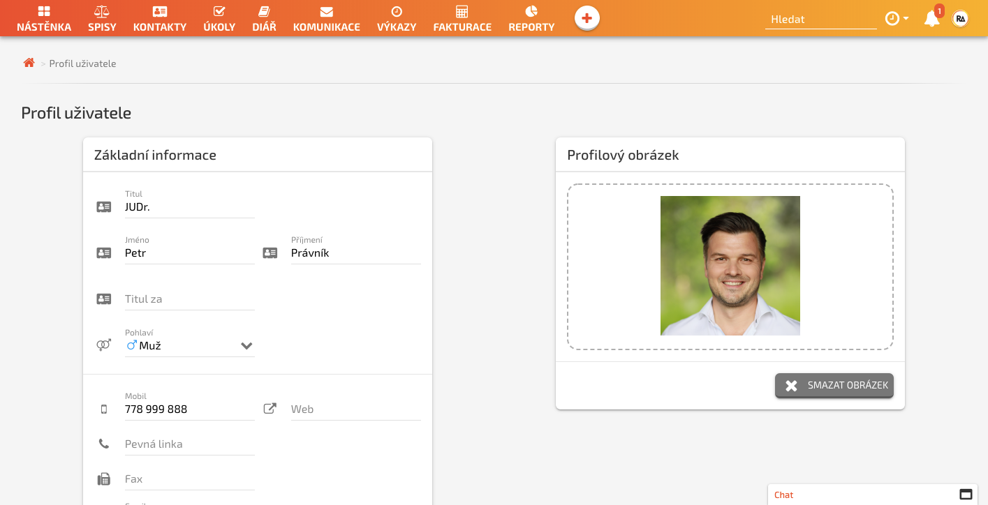Click the Titul za input field
The image size is (988, 505).
coord(190,299)
